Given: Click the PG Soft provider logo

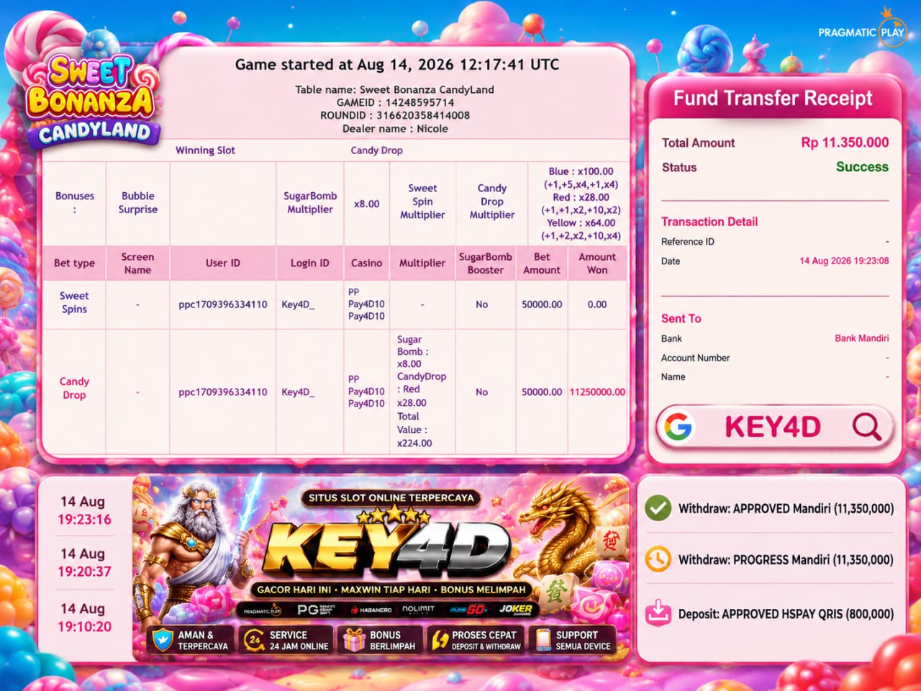Looking at the screenshot, I should click(x=314, y=610).
